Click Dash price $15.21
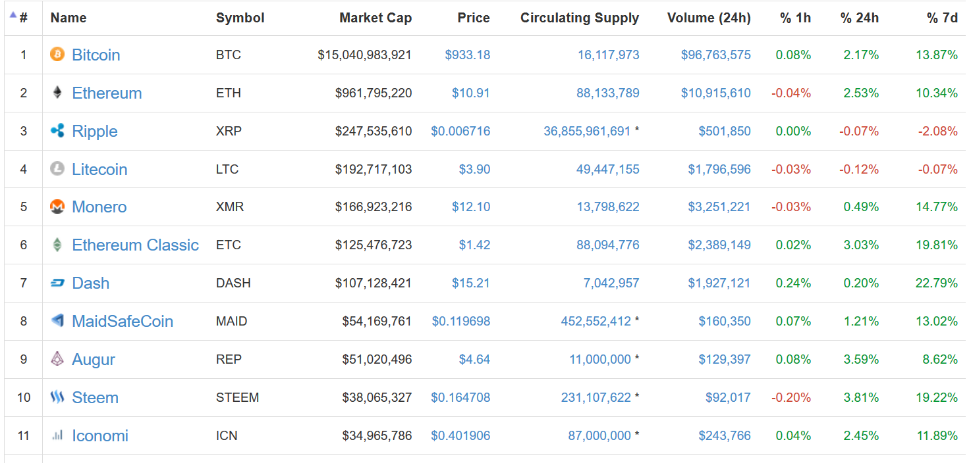The height and width of the screenshot is (463, 971). pos(471,283)
